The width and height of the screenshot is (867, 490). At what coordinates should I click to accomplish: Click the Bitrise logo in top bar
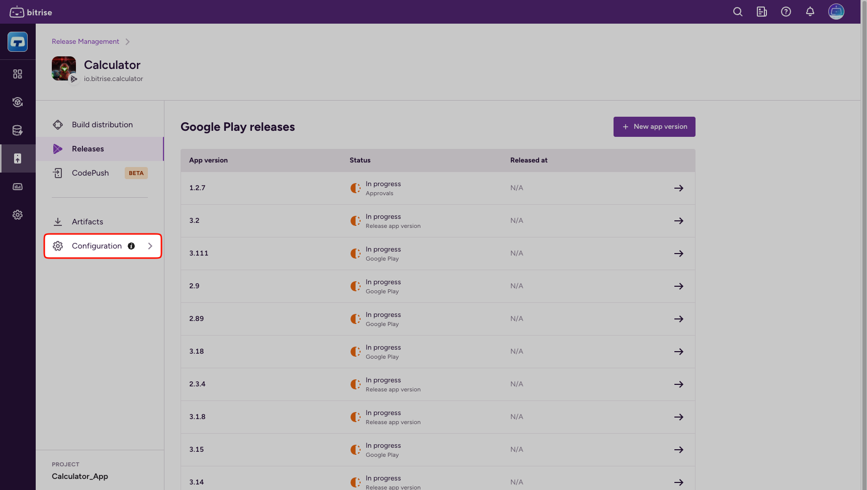[x=31, y=12]
